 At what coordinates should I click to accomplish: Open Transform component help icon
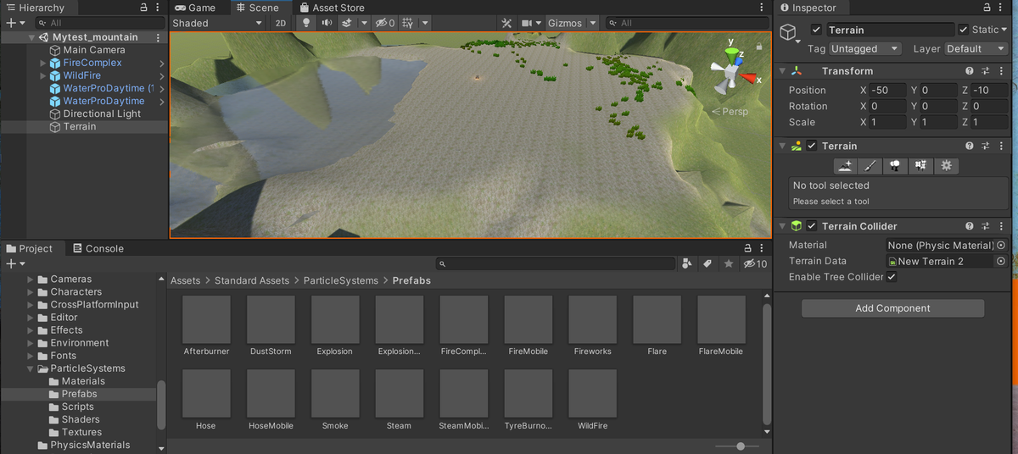point(970,71)
